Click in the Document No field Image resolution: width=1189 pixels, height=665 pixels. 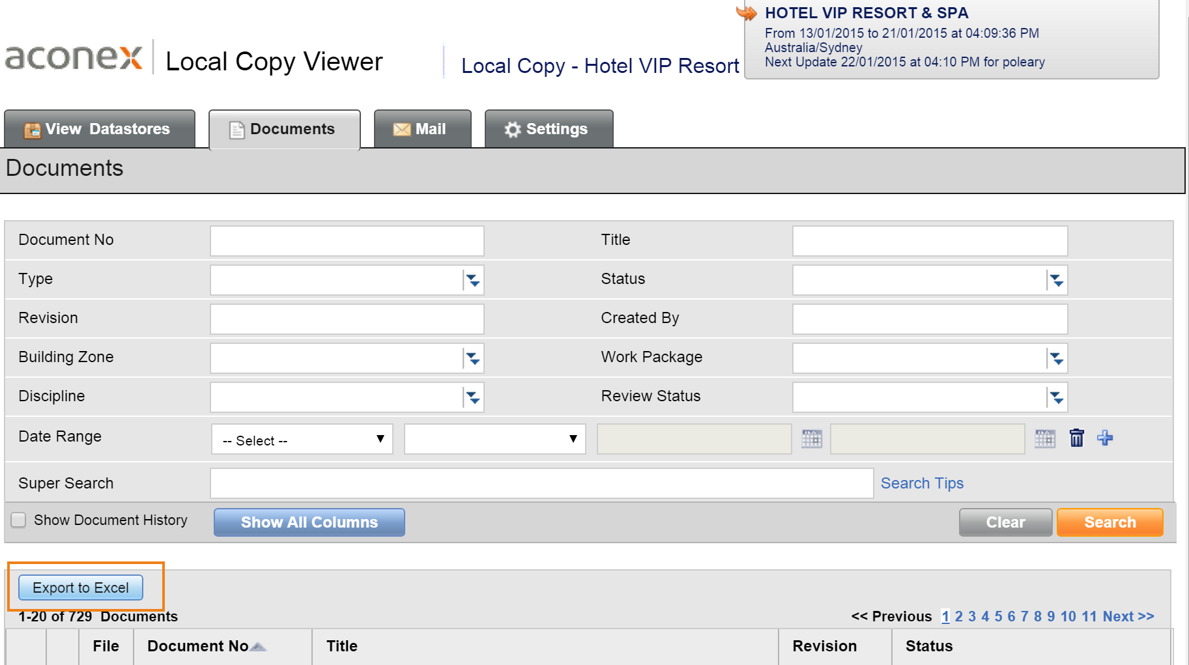347,241
